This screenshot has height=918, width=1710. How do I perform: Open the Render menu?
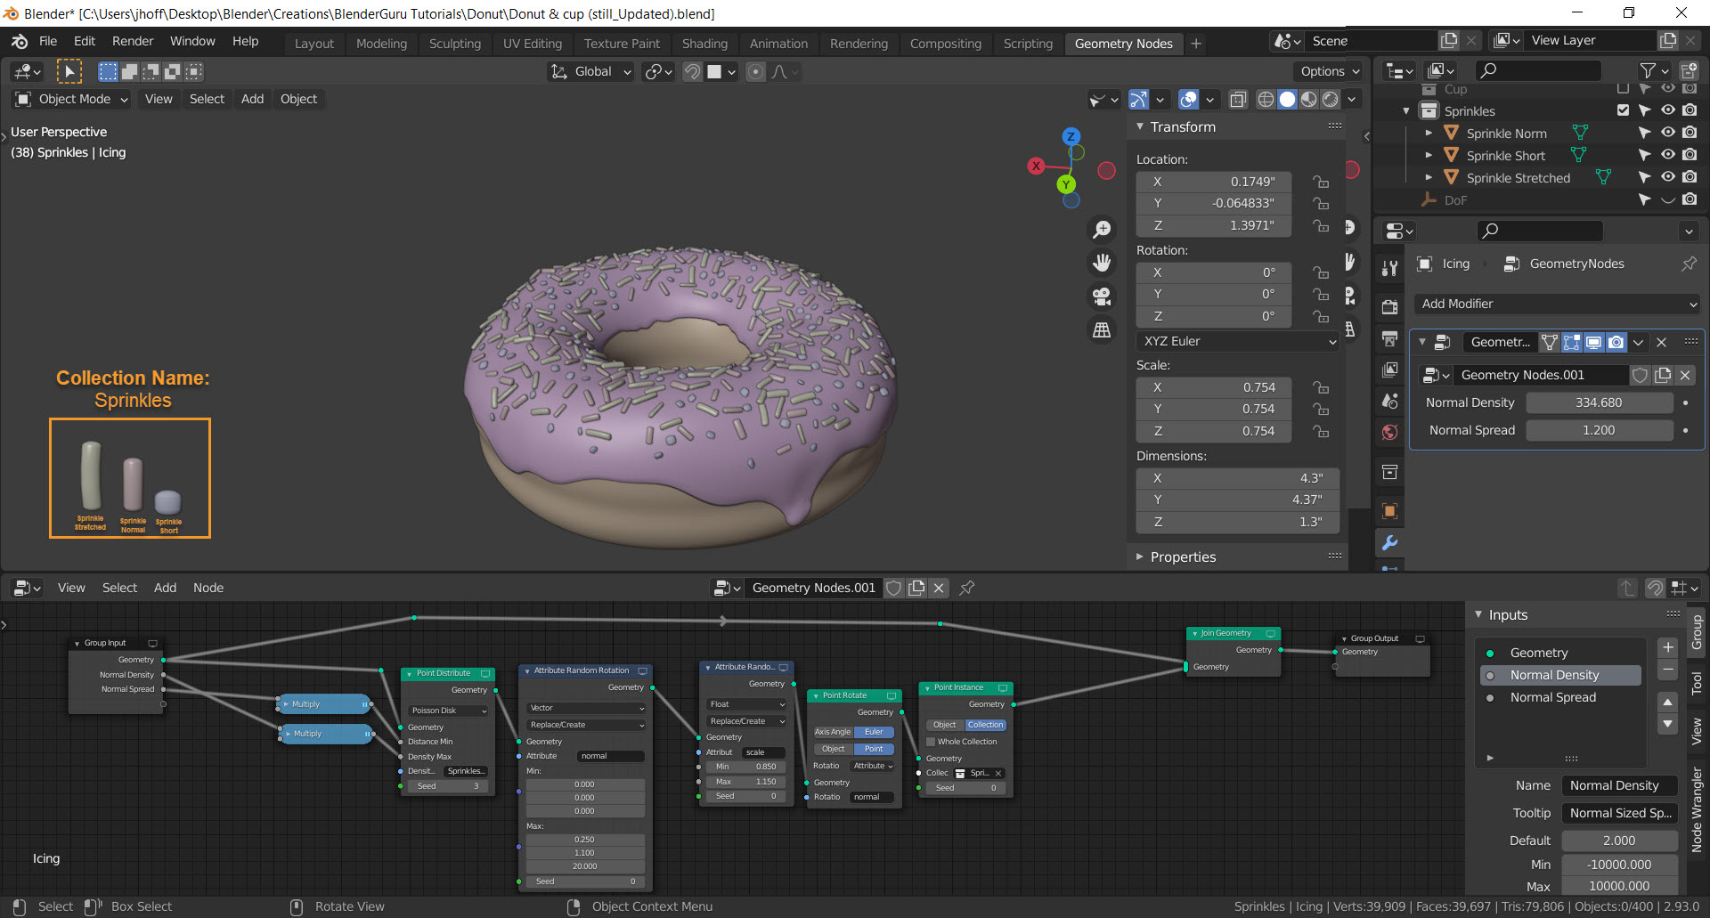pos(133,41)
